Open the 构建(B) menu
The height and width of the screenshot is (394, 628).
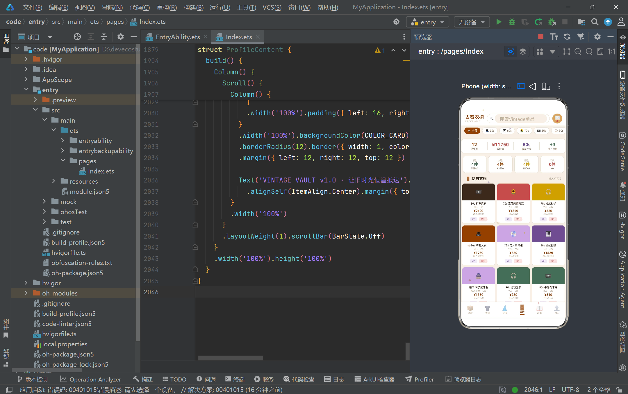pyautogui.click(x=194, y=7)
